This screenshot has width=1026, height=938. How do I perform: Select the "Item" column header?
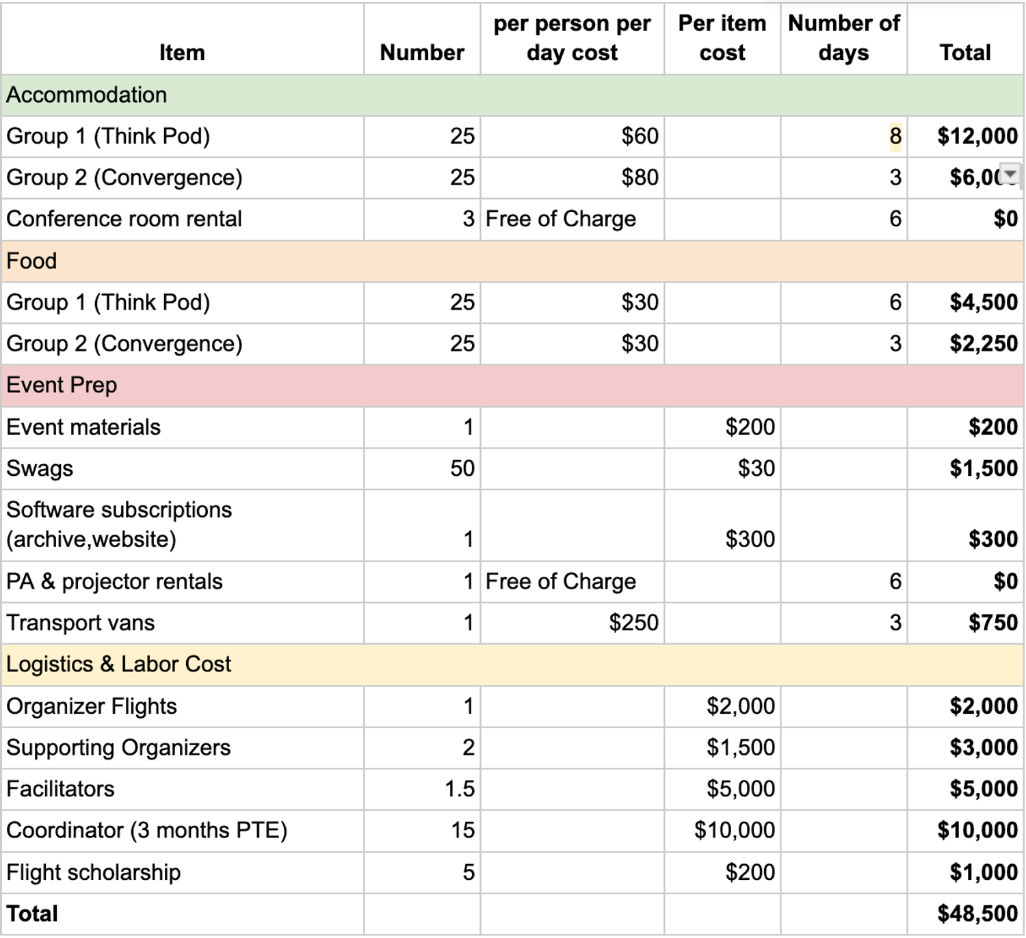pyautogui.click(x=182, y=53)
